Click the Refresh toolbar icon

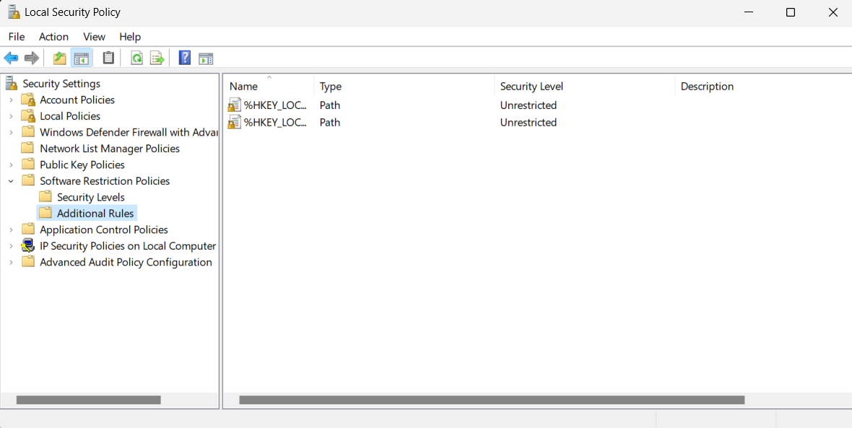pyautogui.click(x=136, y=58)
